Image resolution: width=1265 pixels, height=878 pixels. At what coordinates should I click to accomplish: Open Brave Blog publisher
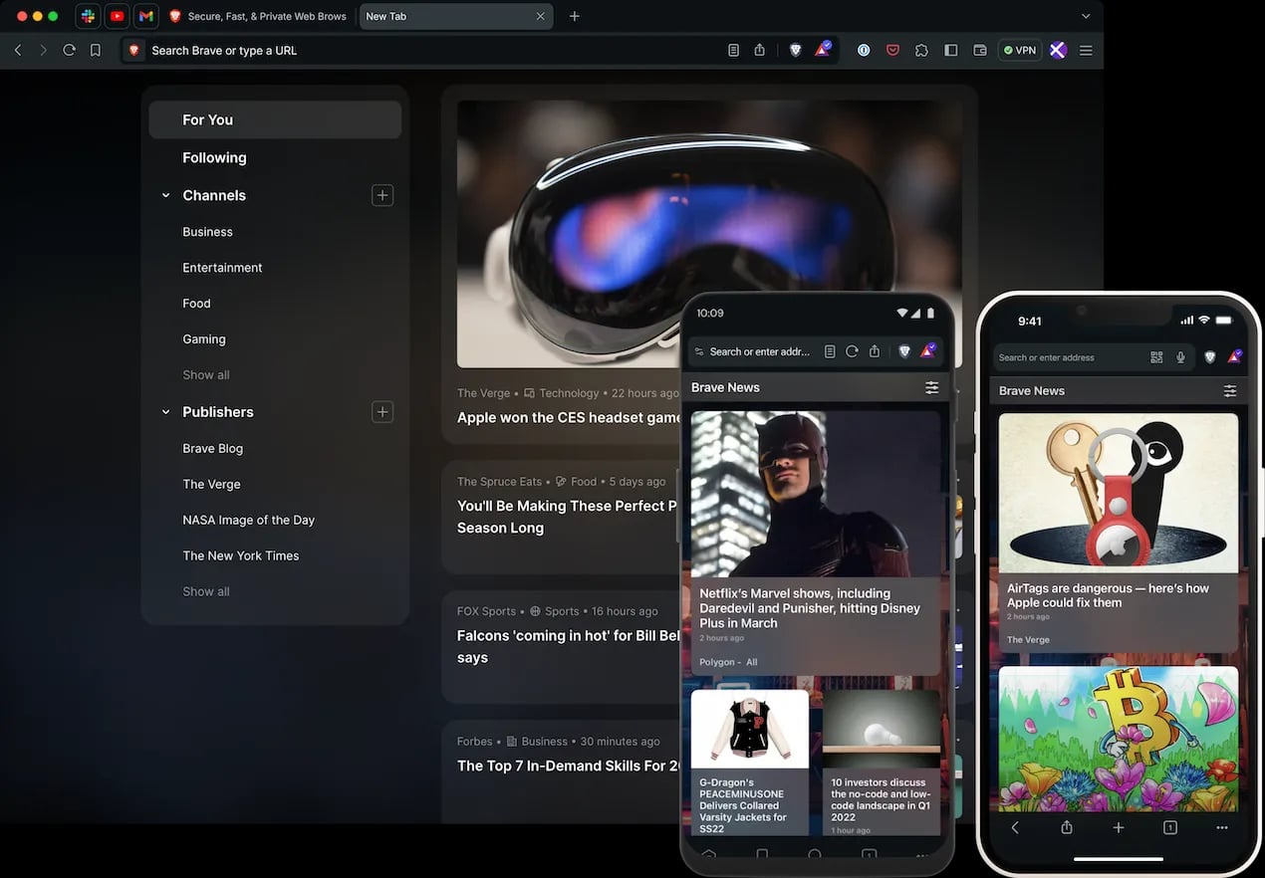(212, 448)
